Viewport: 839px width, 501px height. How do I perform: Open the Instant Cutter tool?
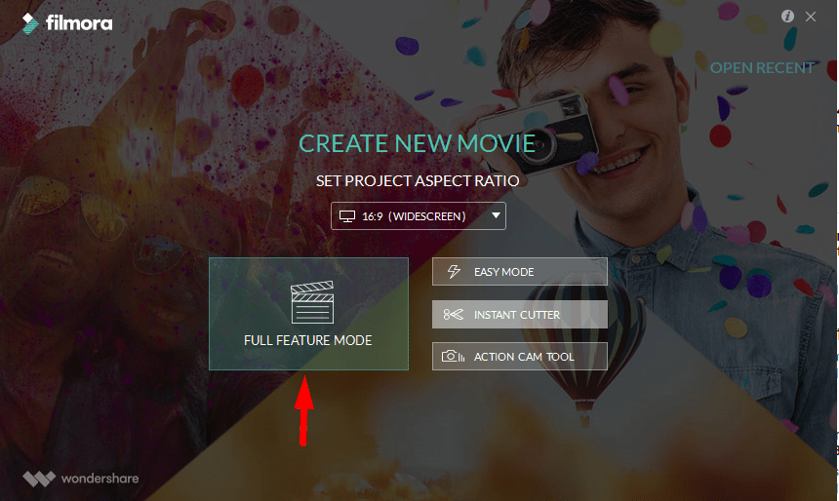click(x=520, y=315)
